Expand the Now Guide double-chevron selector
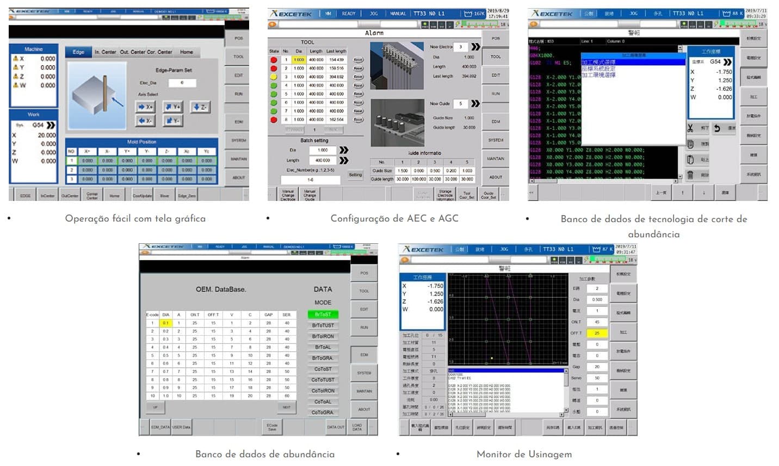This screenshot has width=779, height=466. [x=475, y=103]
